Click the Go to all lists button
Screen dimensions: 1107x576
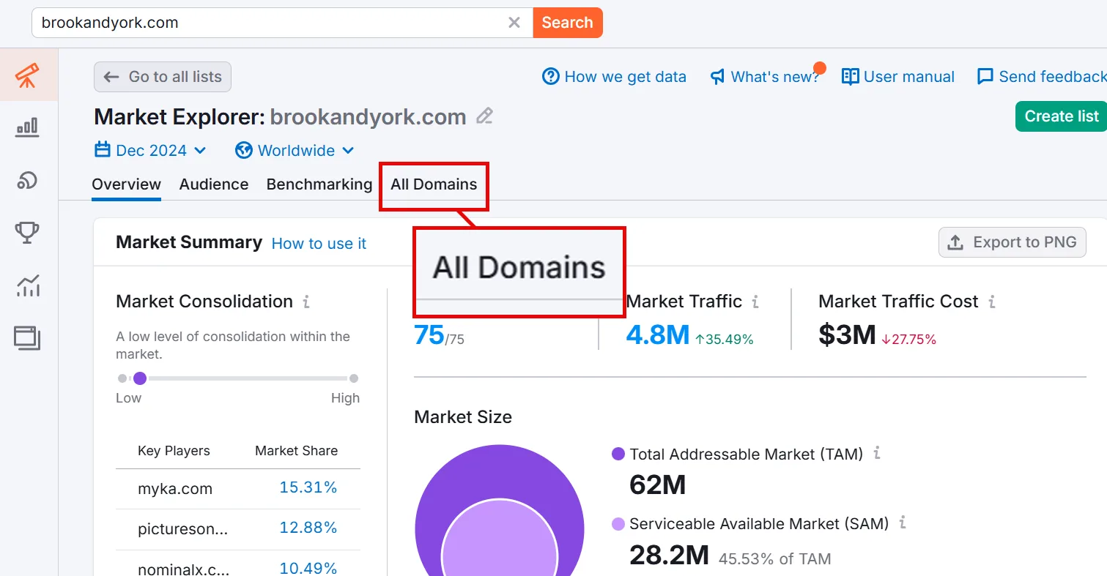point(163,77)
